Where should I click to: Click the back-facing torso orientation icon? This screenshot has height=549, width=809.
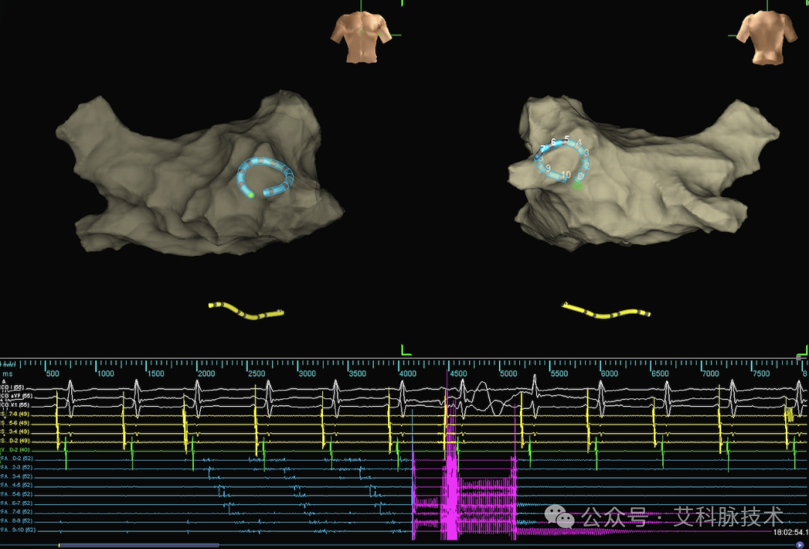(766, 37)
